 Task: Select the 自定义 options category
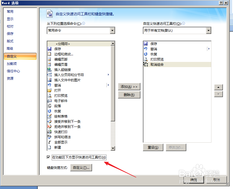point(20,56)
